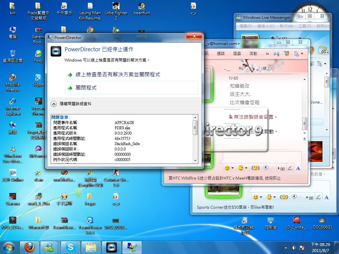This screenshot has width=339, height=254.
Task: Open Firefox from the taskbar
Action: 29,247
